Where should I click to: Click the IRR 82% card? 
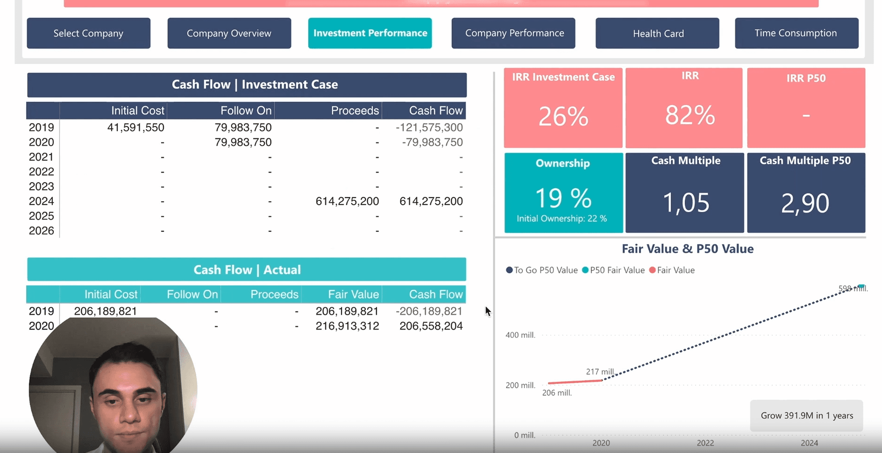[x=684, y=108]
